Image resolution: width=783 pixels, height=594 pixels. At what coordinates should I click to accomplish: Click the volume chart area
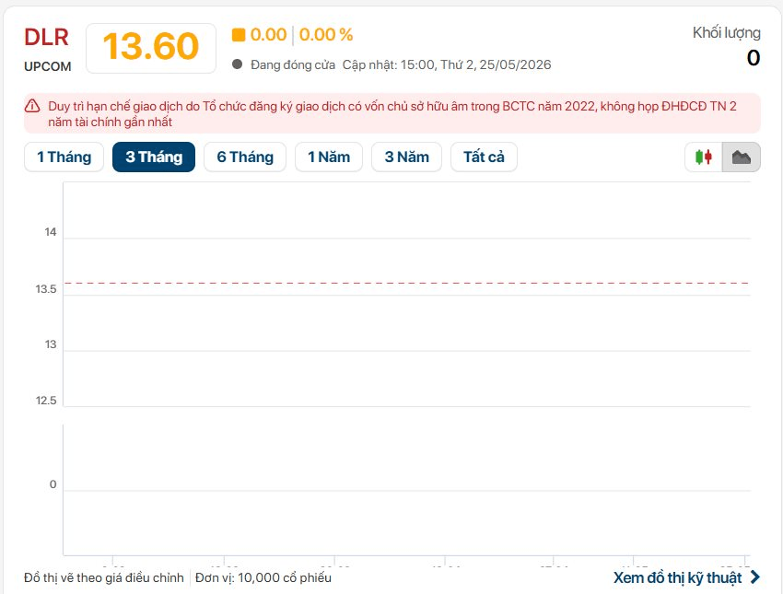[406, 490]
